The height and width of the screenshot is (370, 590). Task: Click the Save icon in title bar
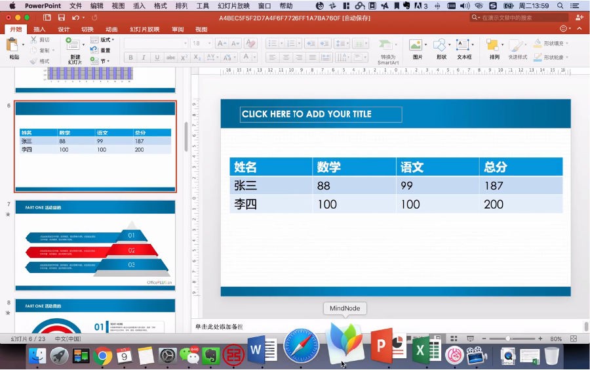point(62,18)
